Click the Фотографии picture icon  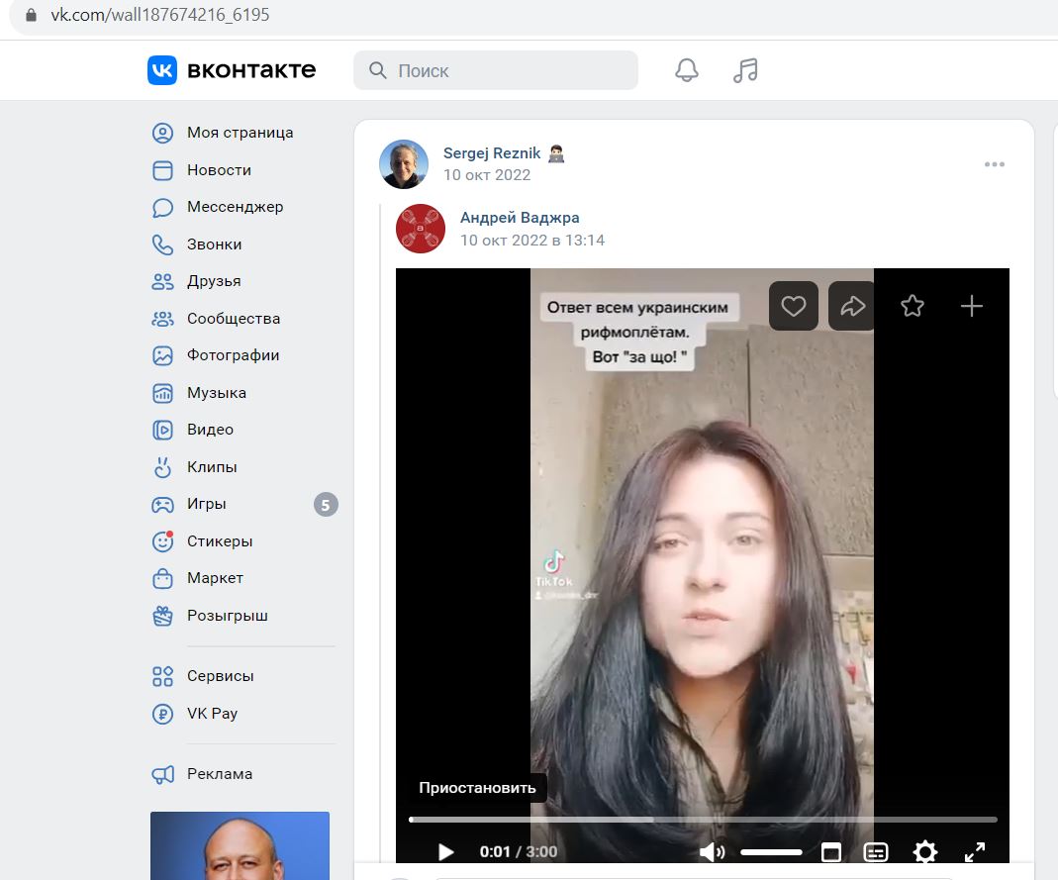point(162,355)
